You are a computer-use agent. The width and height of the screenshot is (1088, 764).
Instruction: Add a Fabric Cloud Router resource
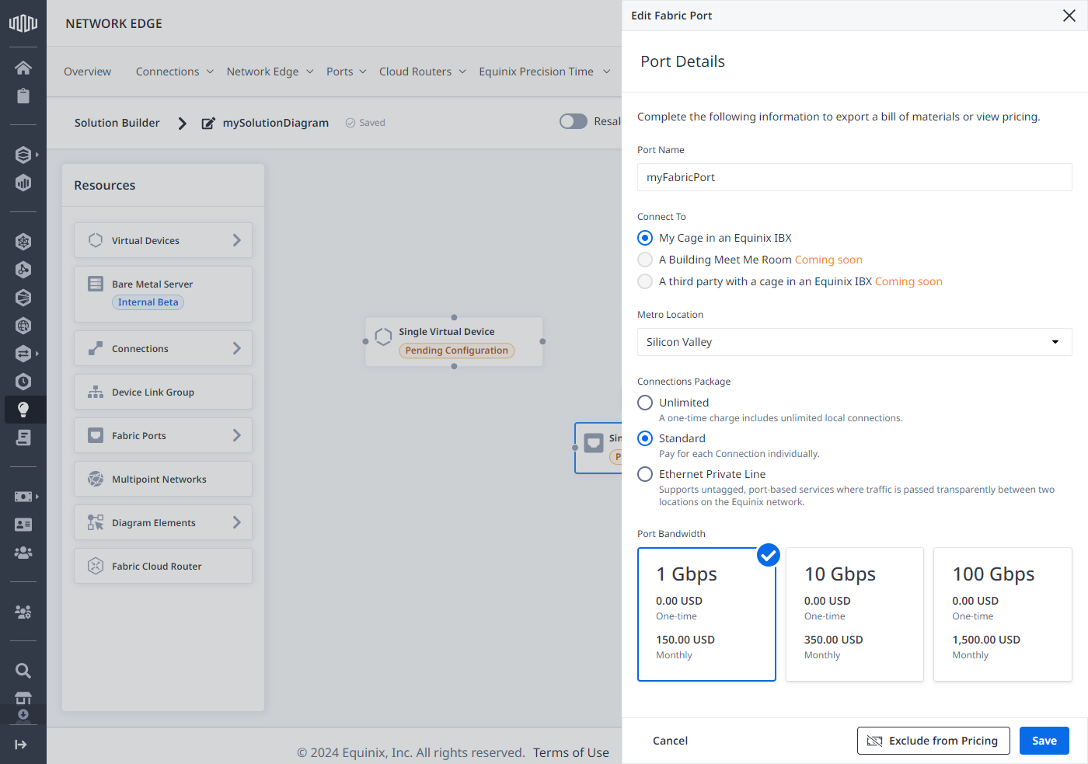pos(163,566)
